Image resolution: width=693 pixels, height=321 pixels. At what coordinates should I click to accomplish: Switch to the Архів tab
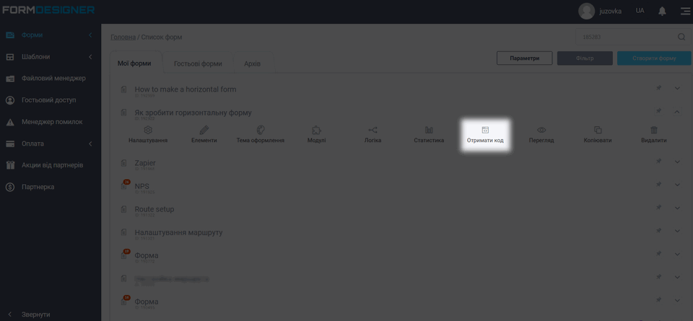point(253,63)
